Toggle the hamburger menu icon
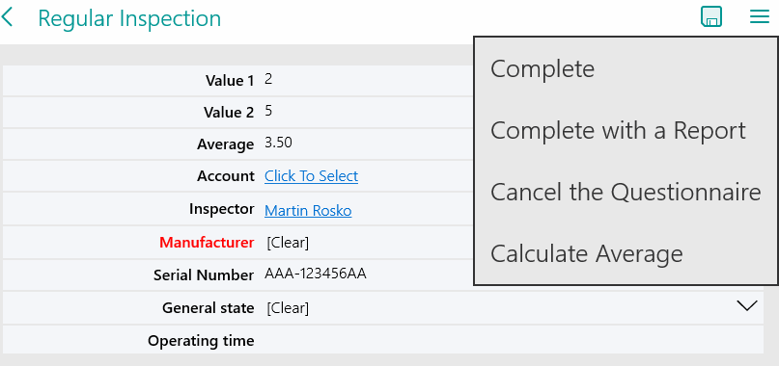The height and width of the screenshot is (366, 779). (x=759, y=17)
